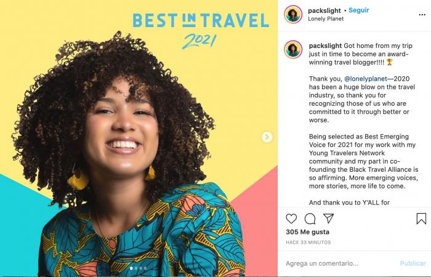431x277 pixels.
Task: Focus the Agrega un comentario field
Action: 341,263
